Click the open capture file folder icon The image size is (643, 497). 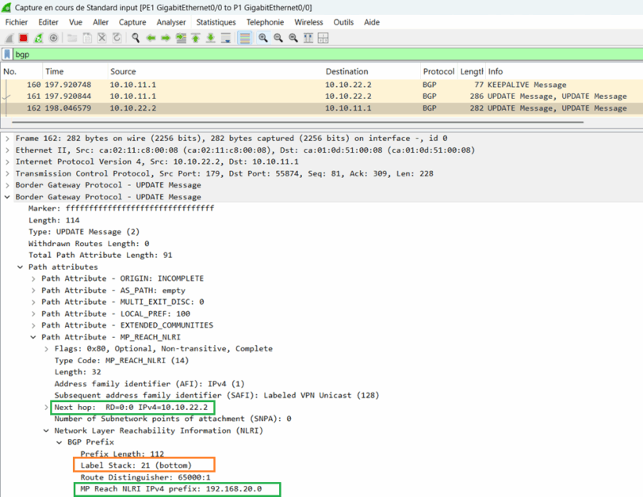tap(72, 38)
